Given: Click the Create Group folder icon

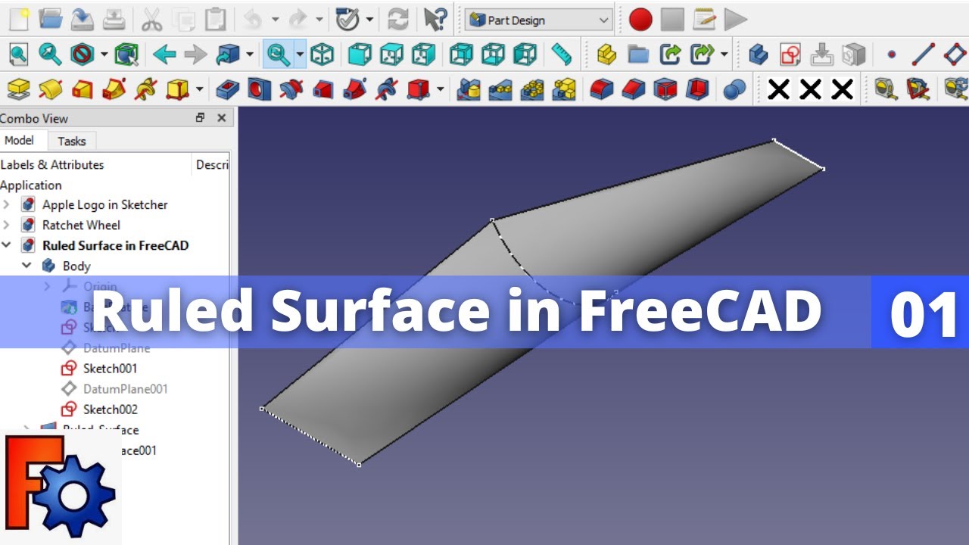Looking at the screenshot, I should (x=638, y=54).
